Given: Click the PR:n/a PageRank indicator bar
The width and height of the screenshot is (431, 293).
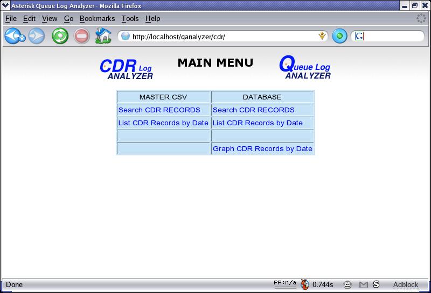Looking at the screenshot, I should pyautogui.click(x=285, y=284).
